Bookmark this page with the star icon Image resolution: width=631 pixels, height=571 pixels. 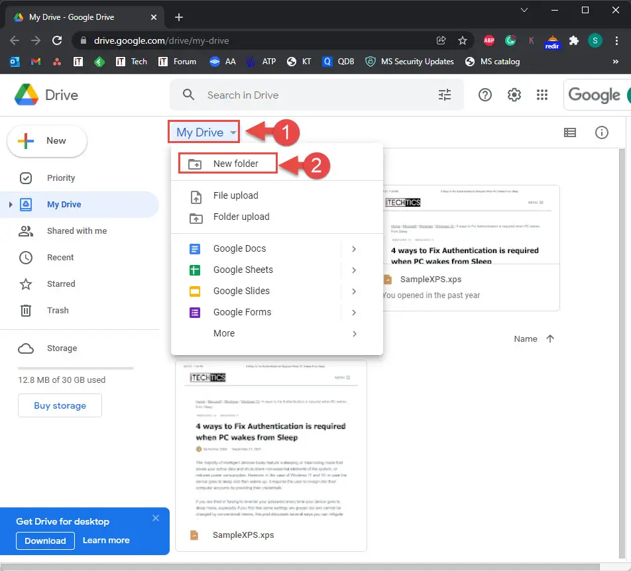coord(463,40)
